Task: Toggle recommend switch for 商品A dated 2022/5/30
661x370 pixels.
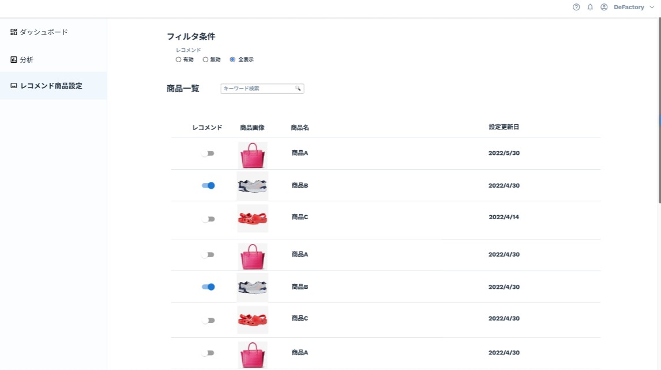Action: click(208, 154)
